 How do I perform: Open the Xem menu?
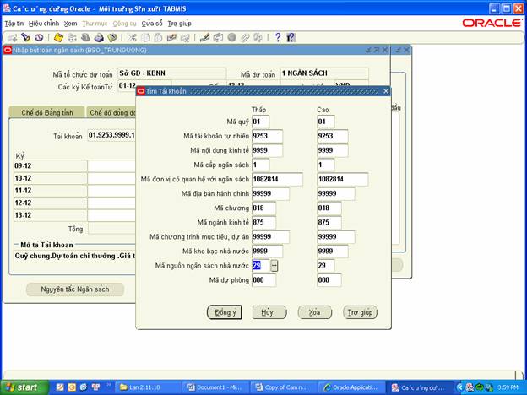pyautogui.click(x=71, y=24)
